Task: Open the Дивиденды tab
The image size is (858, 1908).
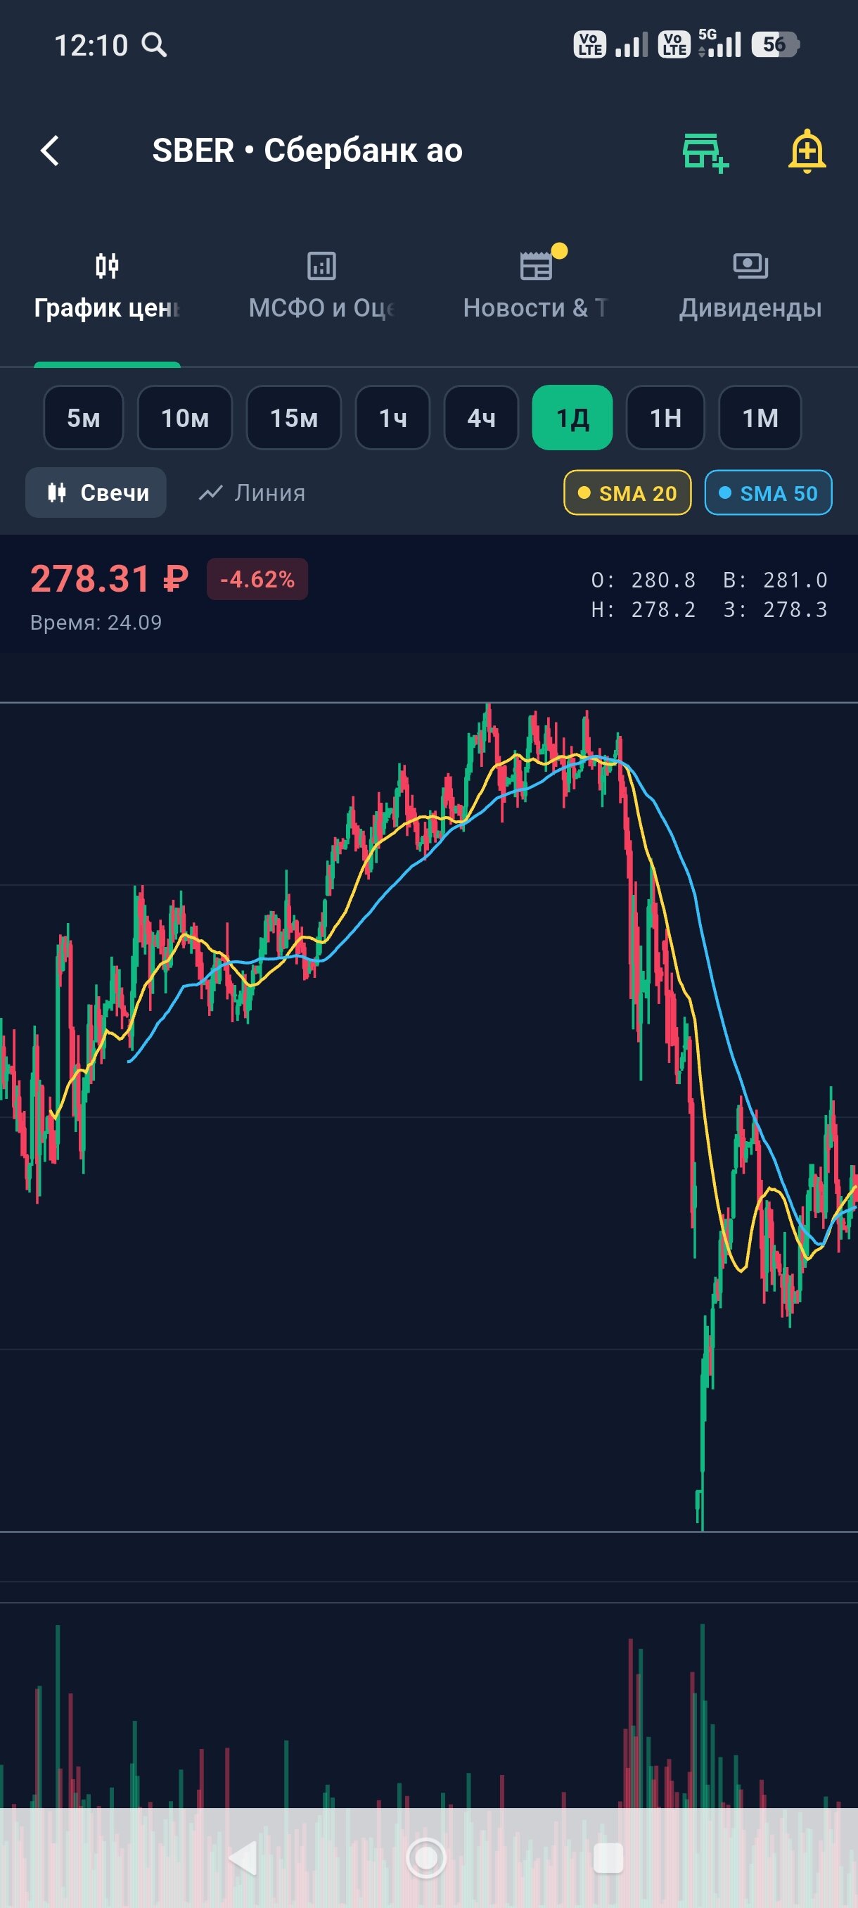Action: [x=750, y=286]
